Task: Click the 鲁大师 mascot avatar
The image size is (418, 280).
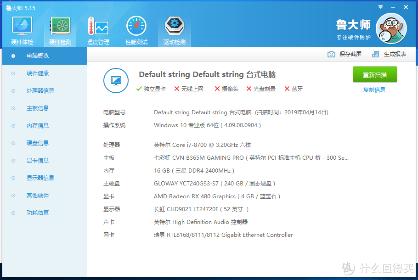Action: click(x=391, y=28)
